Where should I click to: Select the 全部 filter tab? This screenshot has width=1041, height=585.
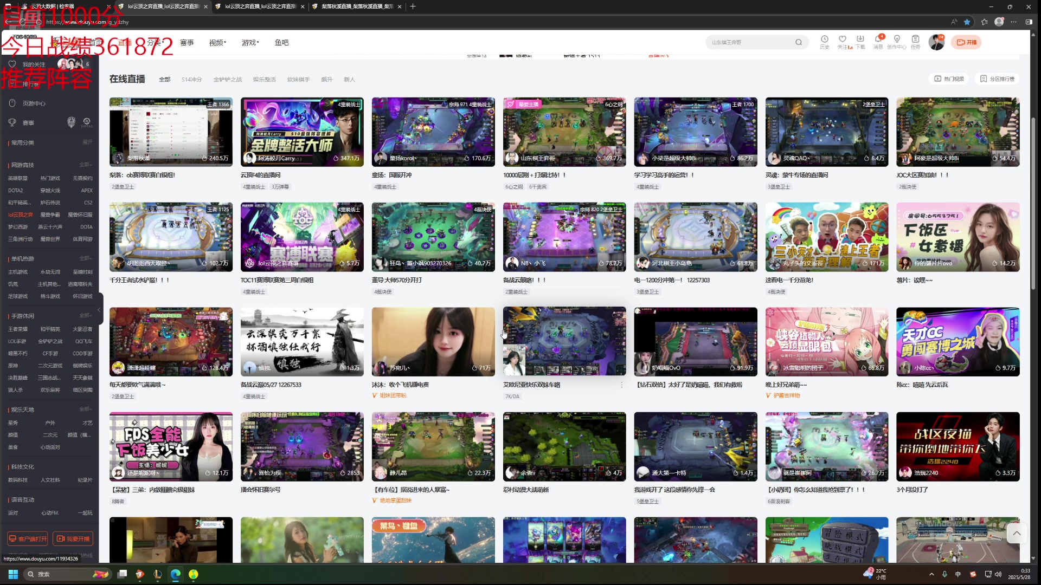pyautogui.click(x=164, y=80)
